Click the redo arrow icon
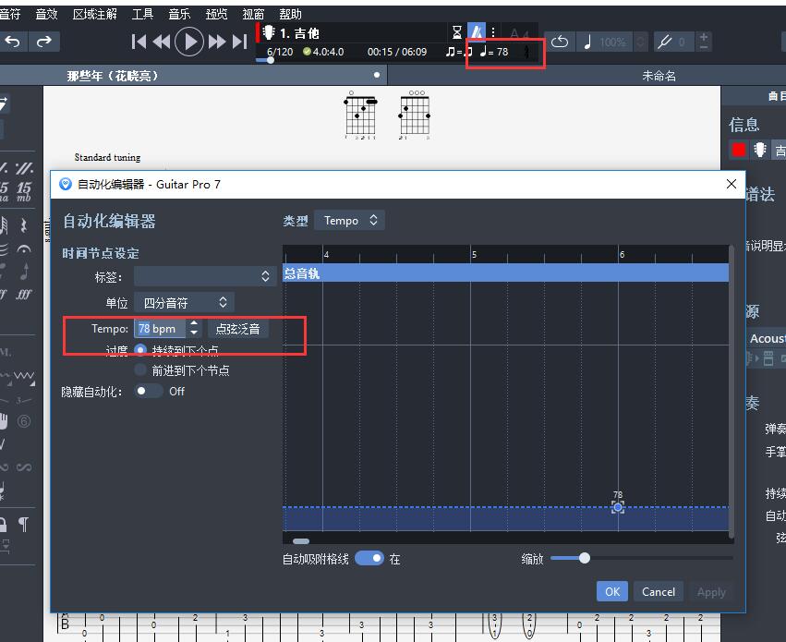The height and width of the screenshot is (642, 786). coord(43,42)
